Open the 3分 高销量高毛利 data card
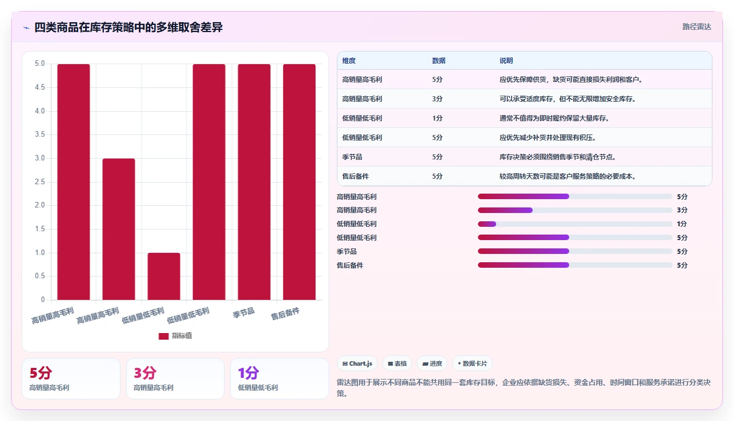 click(175, 378)
